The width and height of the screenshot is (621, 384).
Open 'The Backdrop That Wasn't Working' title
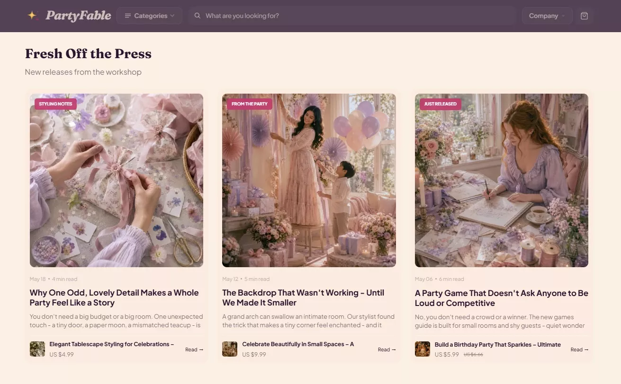303,298
